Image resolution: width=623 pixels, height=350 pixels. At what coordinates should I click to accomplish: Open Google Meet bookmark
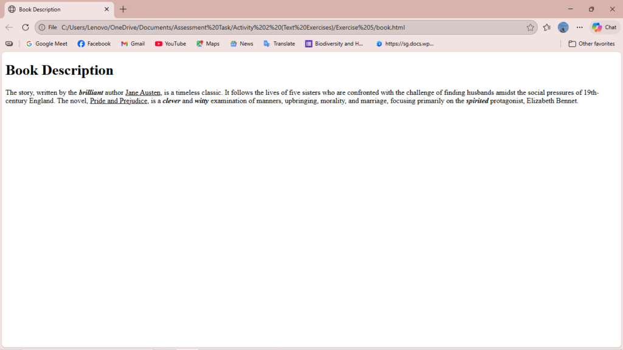[x=46, y=44]
